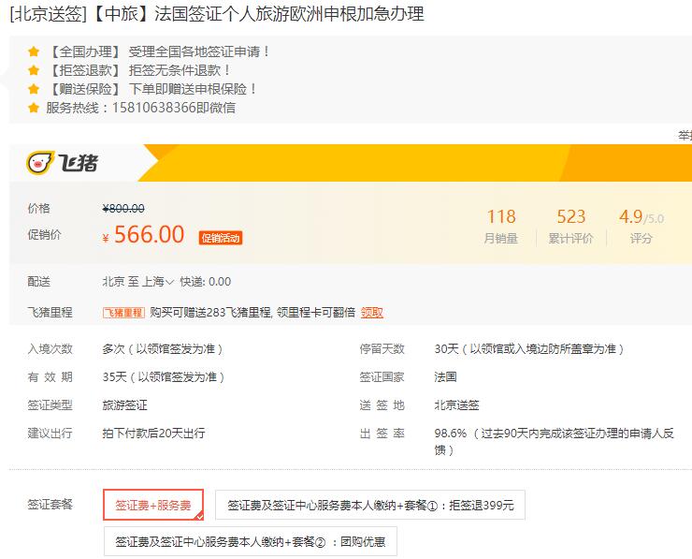Click the 旅游签证 visa type value
This screenshot has height=559, width=692.
[125, 405]
